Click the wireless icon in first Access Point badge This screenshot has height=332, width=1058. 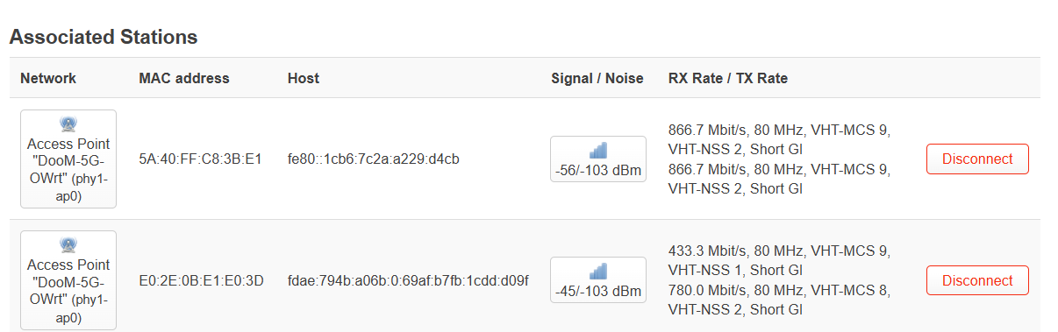(68, 124)
